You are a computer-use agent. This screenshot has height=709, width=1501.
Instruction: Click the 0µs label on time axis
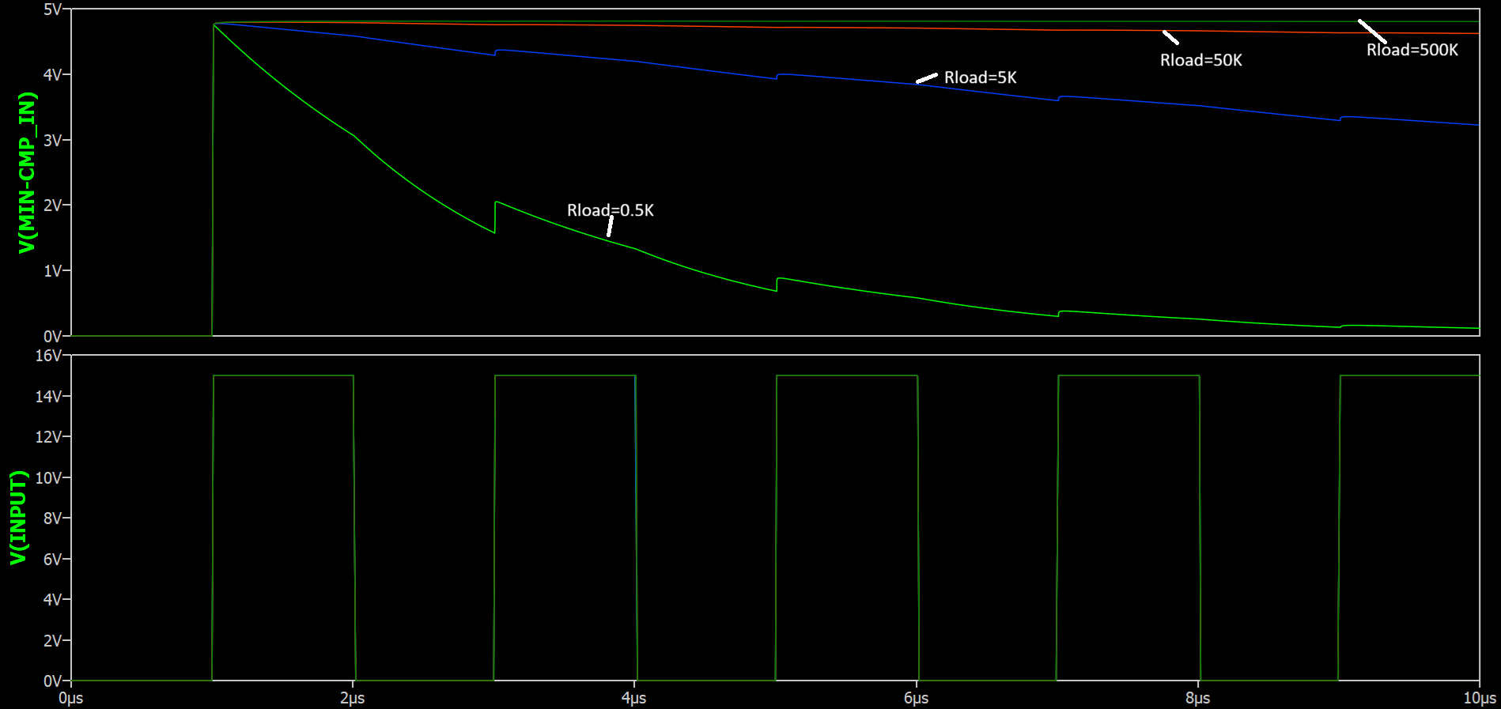pos(70,698)
